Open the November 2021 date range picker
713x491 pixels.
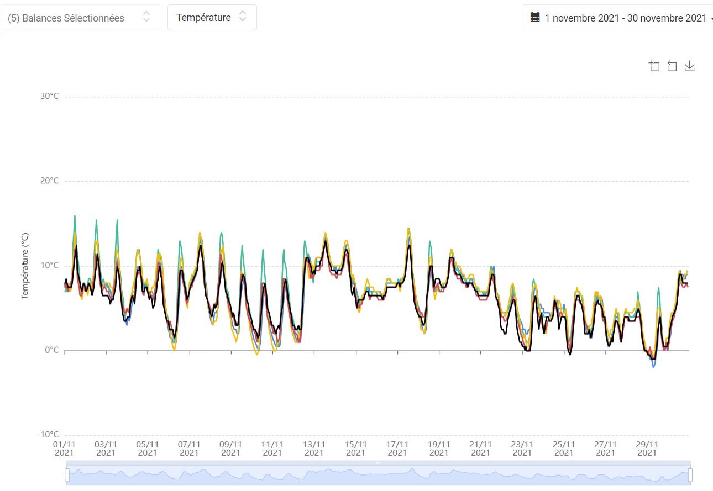click(618, 18)
